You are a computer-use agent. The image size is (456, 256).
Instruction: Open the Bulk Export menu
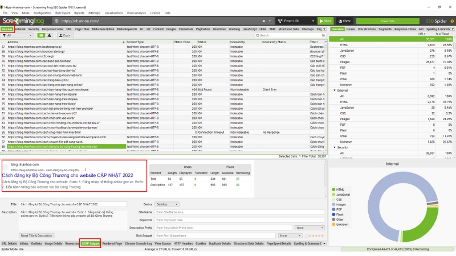click(x=63, y=13)
